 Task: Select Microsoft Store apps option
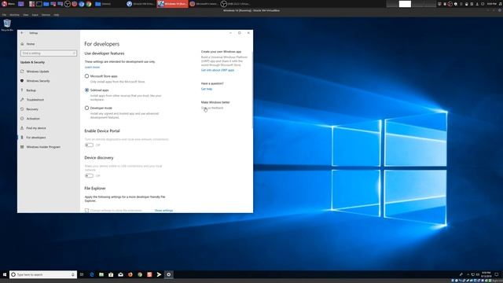click(x=86, y=76)
